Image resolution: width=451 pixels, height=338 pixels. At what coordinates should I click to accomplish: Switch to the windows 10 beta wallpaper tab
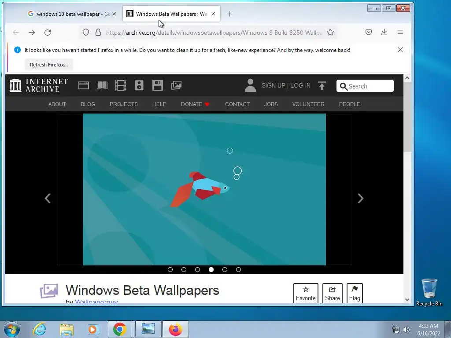pos(72,14)
